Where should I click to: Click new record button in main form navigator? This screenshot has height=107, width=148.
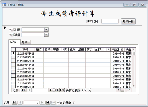pos(53,103)
